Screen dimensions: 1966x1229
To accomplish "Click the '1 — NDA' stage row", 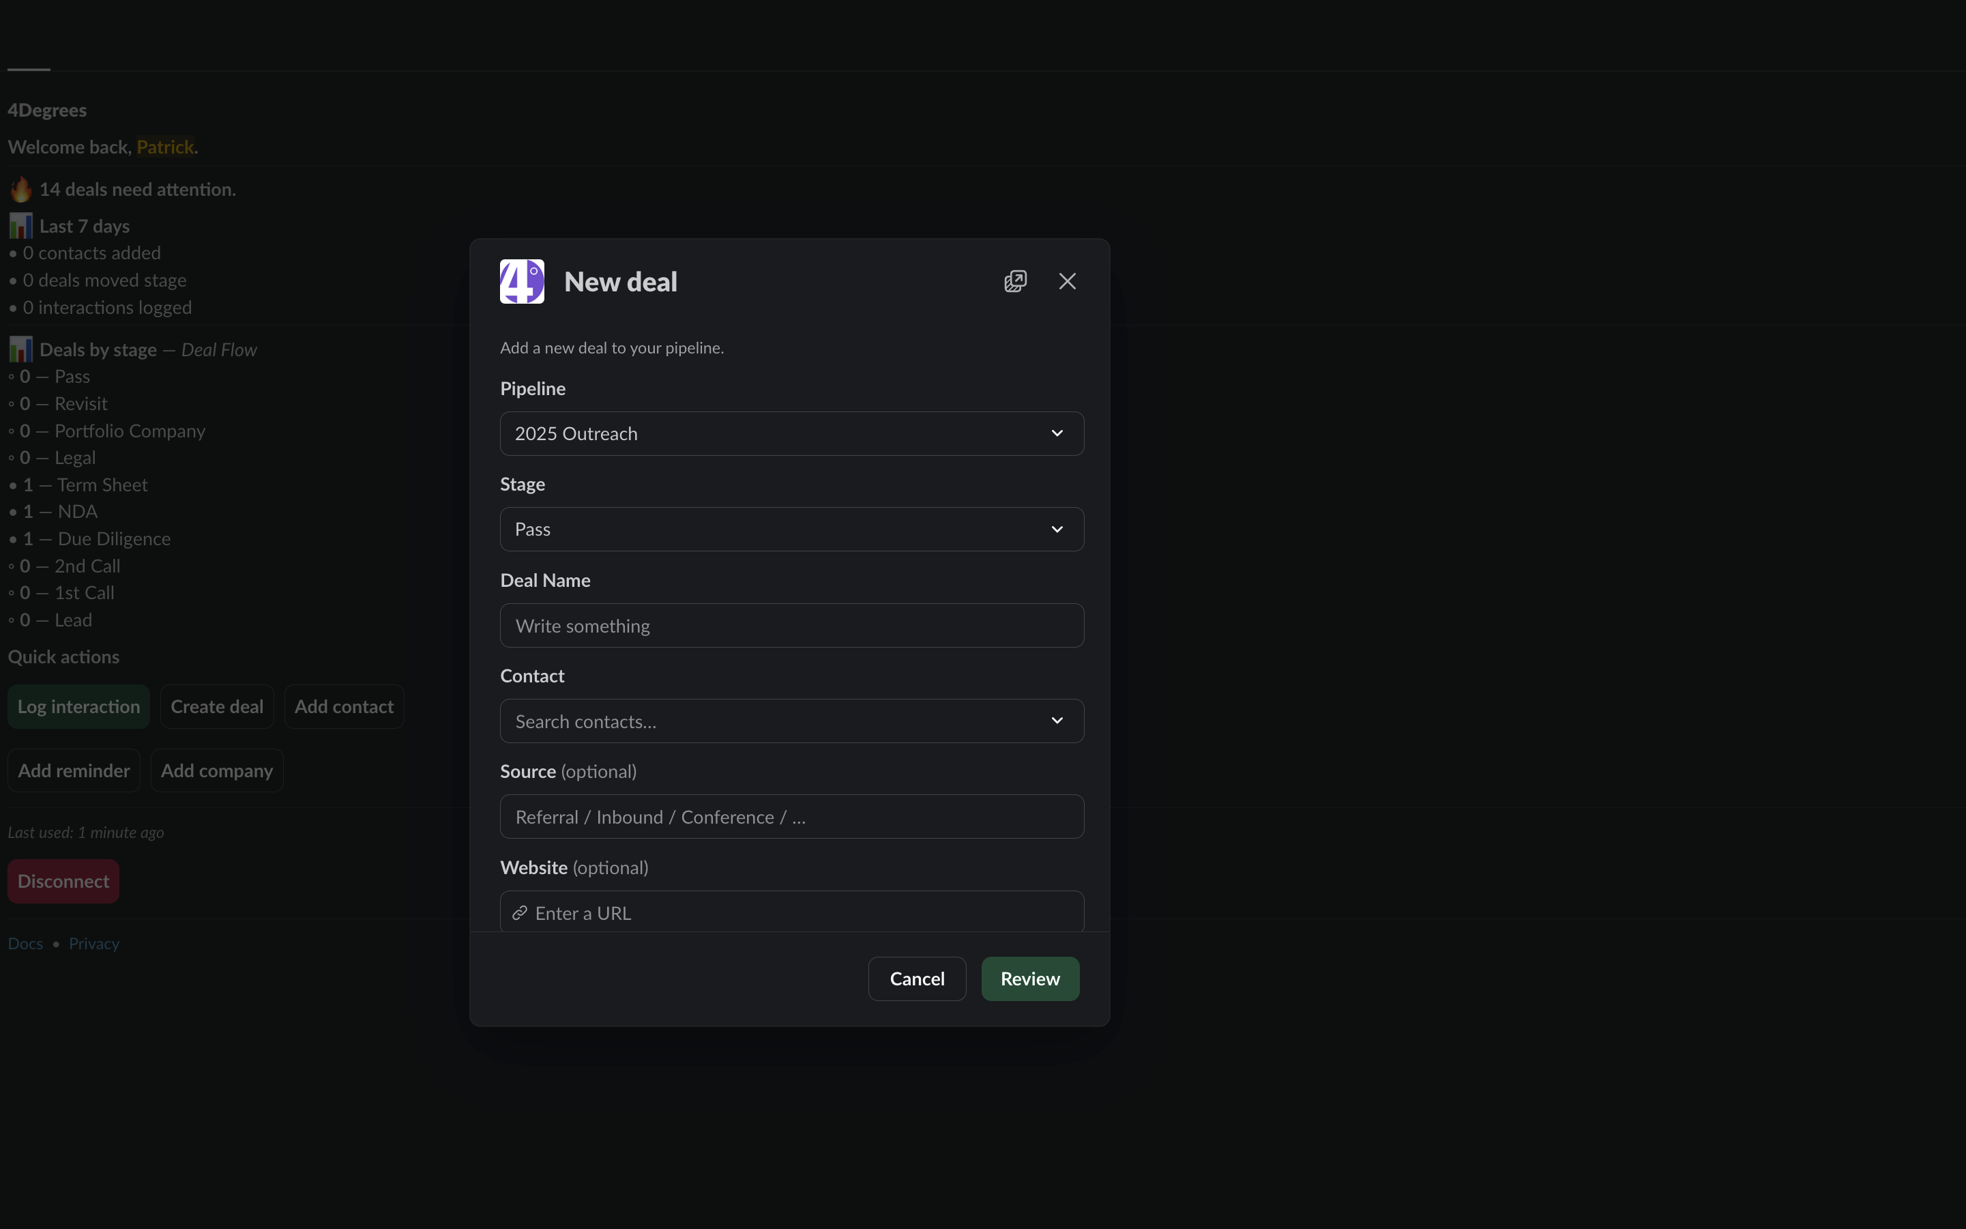I will (x=54, y=512).
